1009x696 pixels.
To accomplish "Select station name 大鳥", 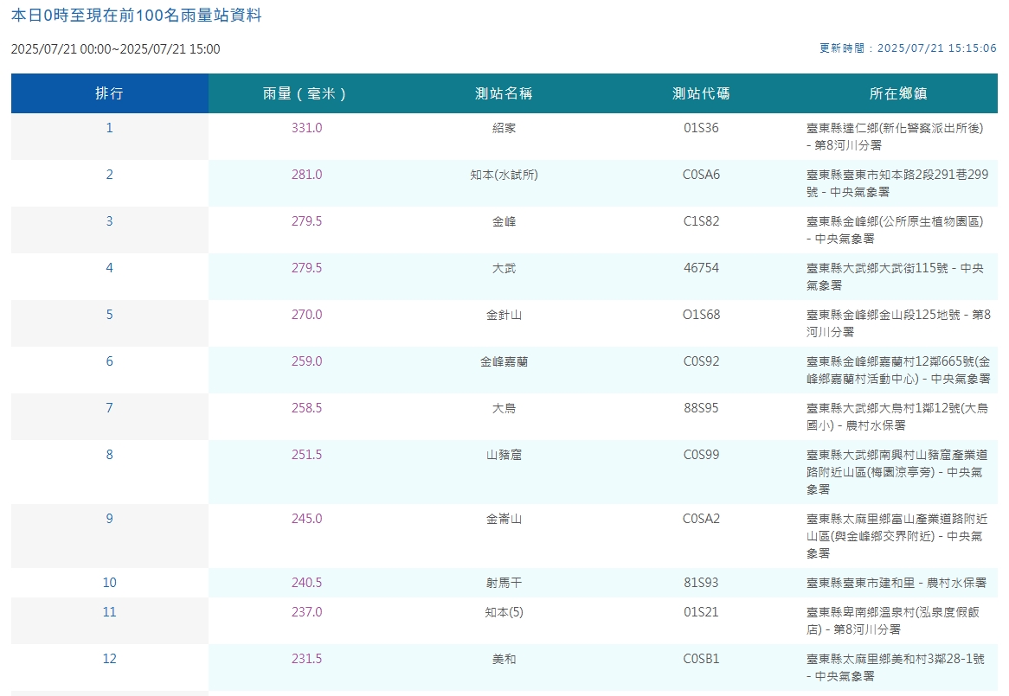I will click(x=504, y=408).
